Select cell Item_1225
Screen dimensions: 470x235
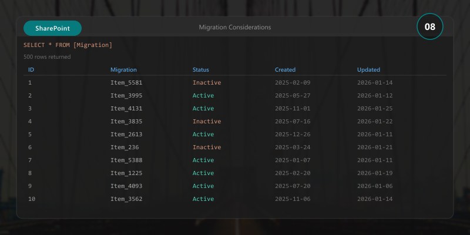(x=126, y=173)
